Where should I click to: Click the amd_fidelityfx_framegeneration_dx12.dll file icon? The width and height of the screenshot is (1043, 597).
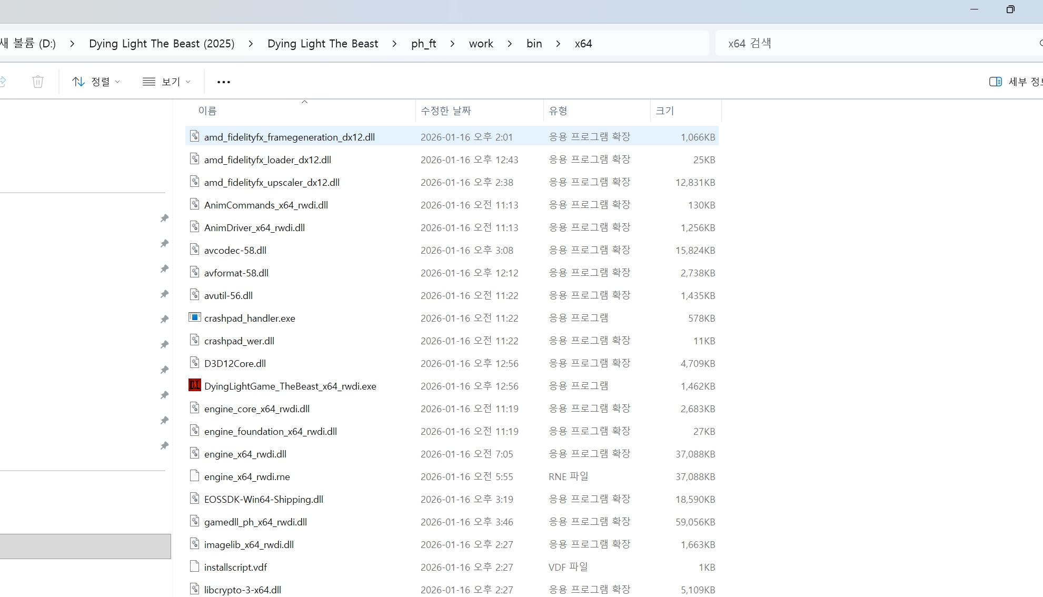click(x=195, y=136)
